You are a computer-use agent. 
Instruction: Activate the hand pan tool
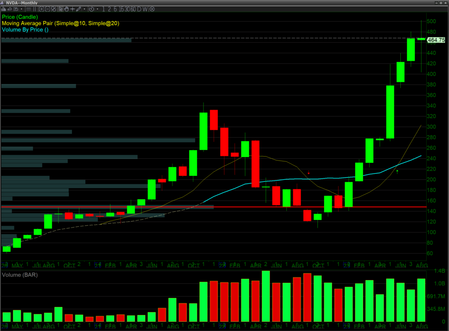tap(67, 9)
